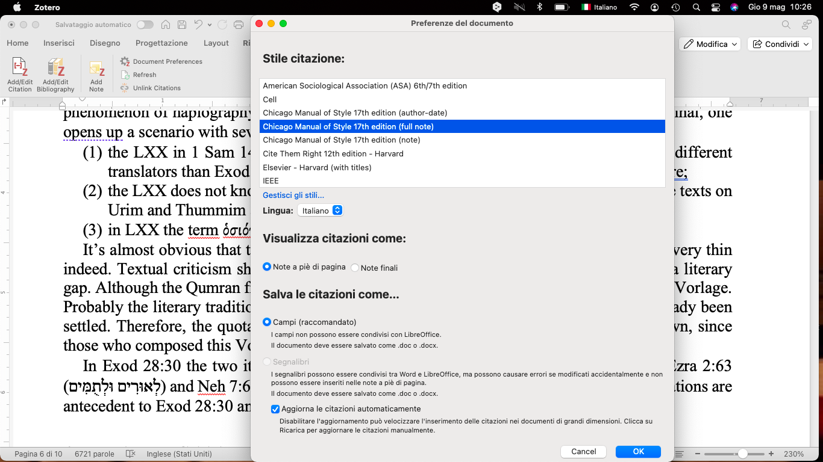Click the Siri icon in menu bar
Screen dimensions: 823x462
coord(734,7)
